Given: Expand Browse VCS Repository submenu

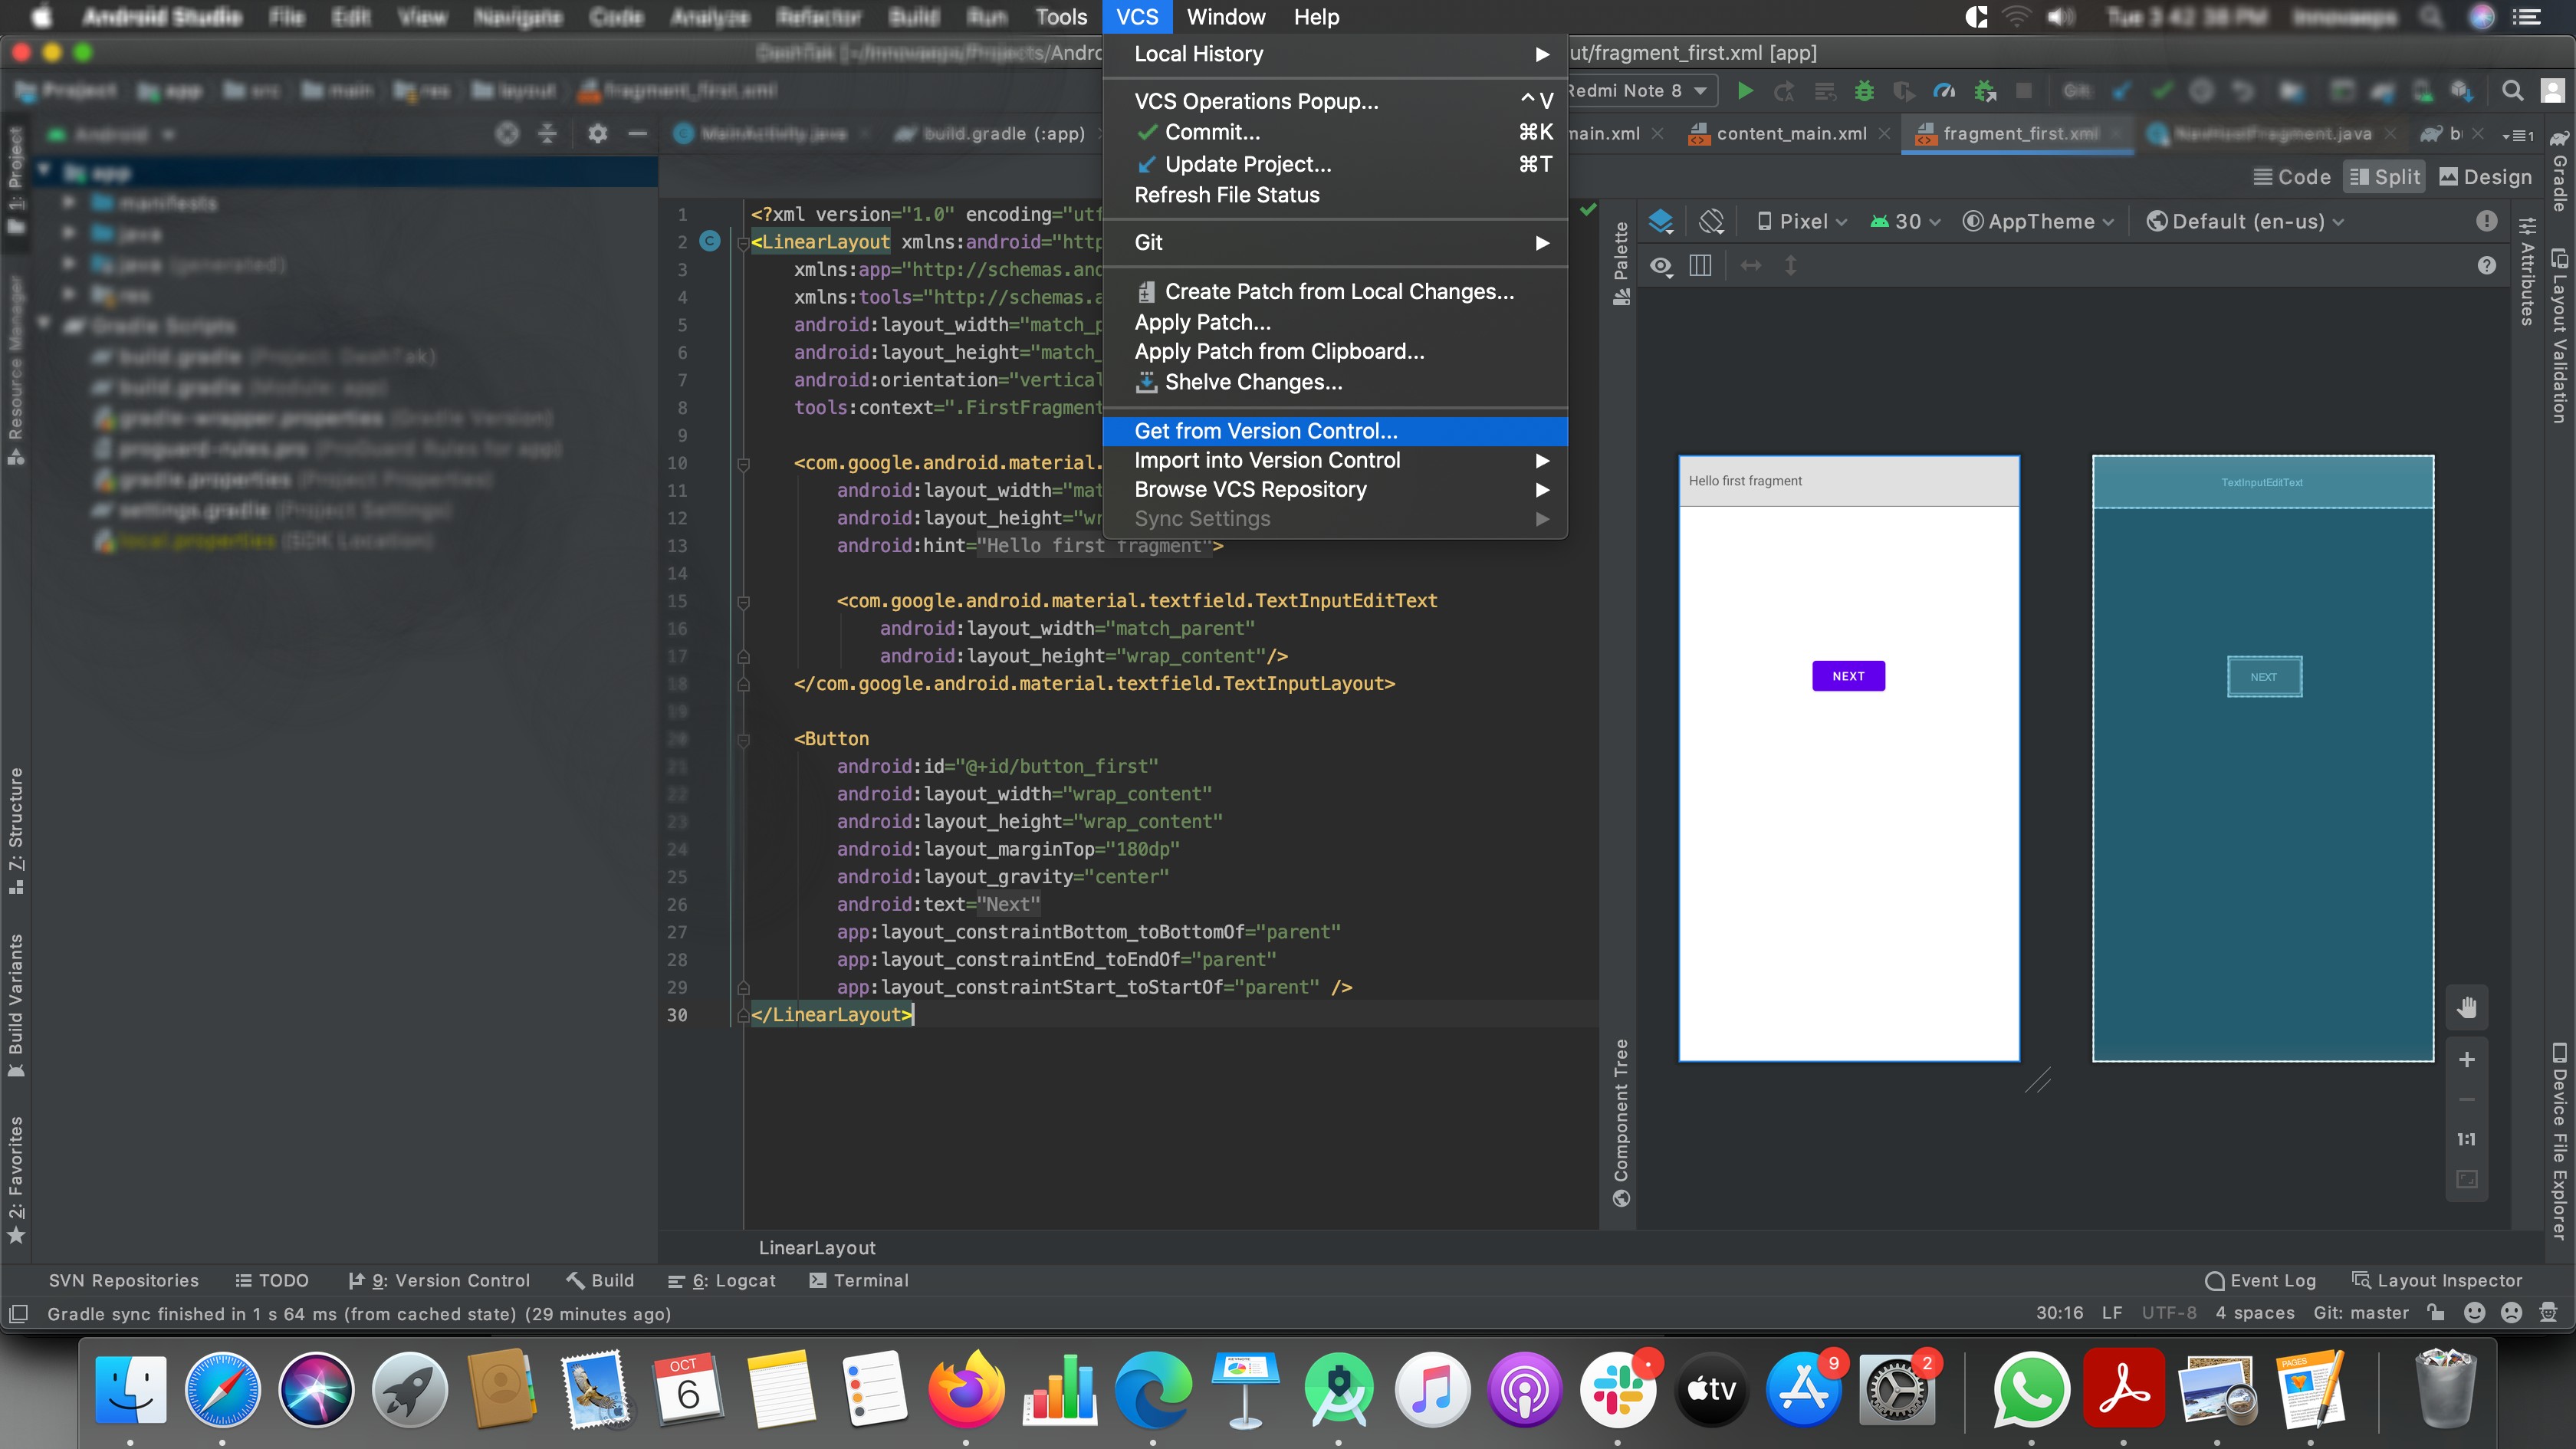Looking at the screenshot, I should pos(1335,489).
